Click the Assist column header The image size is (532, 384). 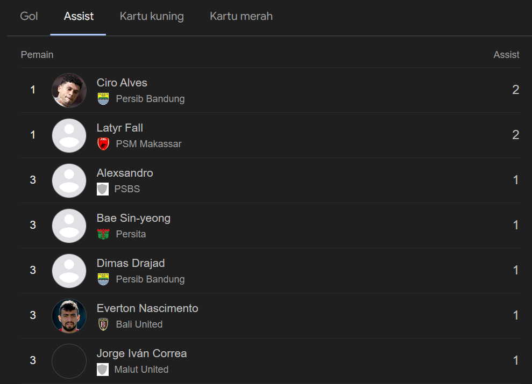(506, 55)
